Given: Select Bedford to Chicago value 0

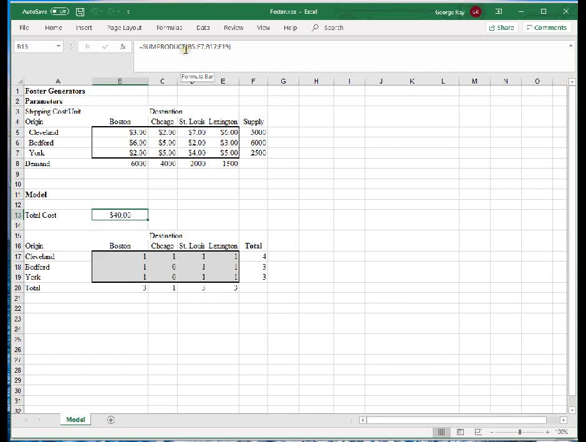Looking at the screenshot, I should (x=163, y=267).
